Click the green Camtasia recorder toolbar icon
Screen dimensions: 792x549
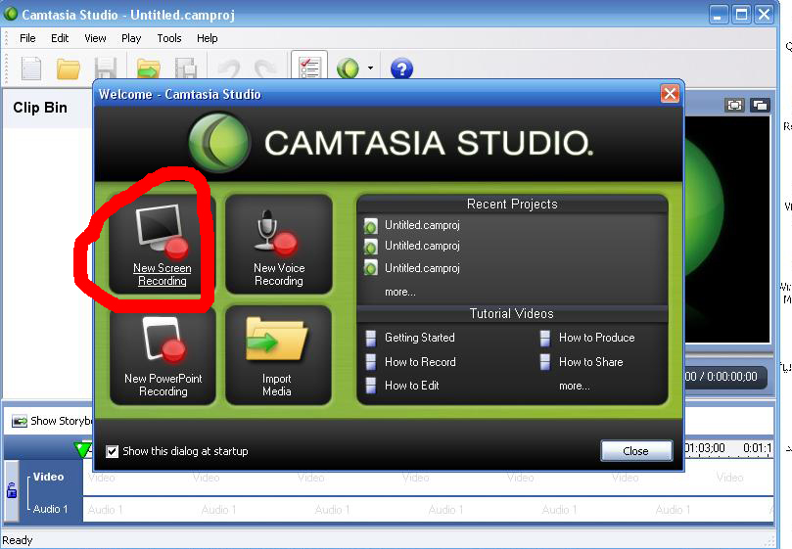point(348,69)
